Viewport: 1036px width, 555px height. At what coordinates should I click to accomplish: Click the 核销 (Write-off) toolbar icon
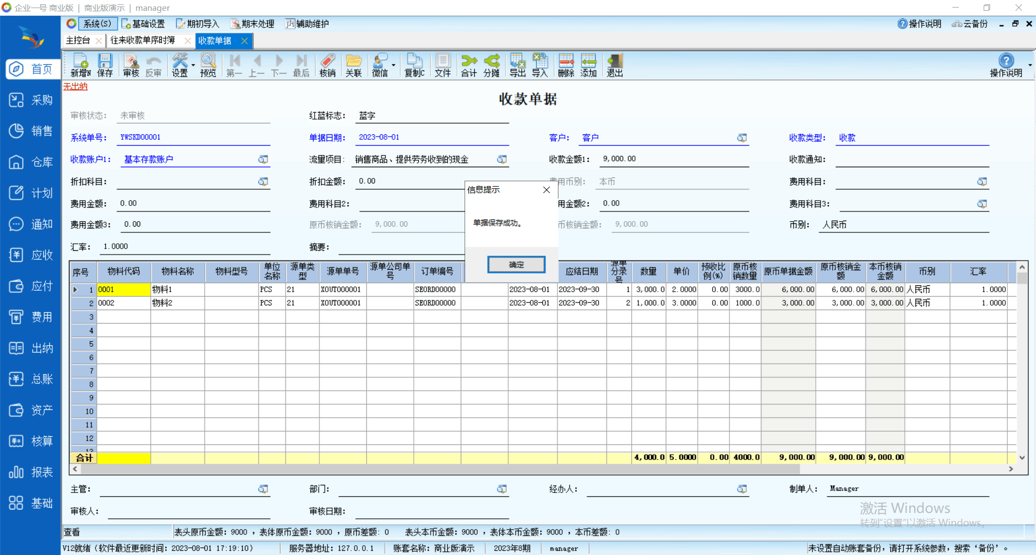point(328,65)
